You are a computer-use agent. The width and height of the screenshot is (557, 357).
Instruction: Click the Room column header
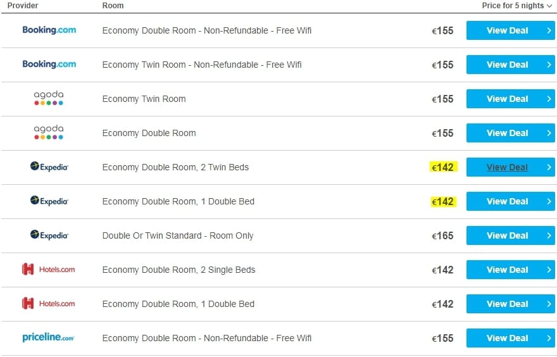coord(113,6)
